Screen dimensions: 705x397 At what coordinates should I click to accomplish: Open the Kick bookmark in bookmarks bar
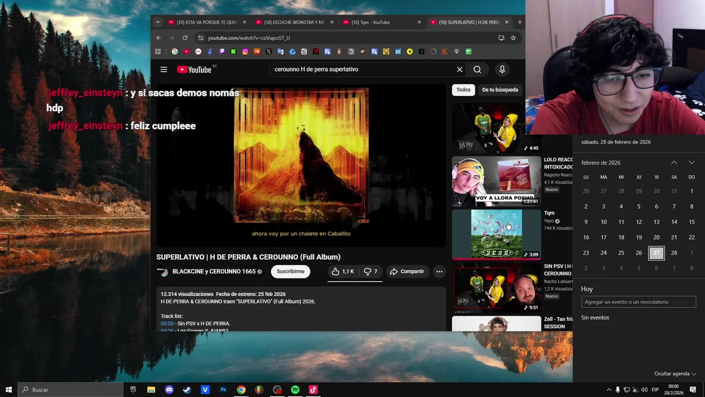[x=234, y=52]
